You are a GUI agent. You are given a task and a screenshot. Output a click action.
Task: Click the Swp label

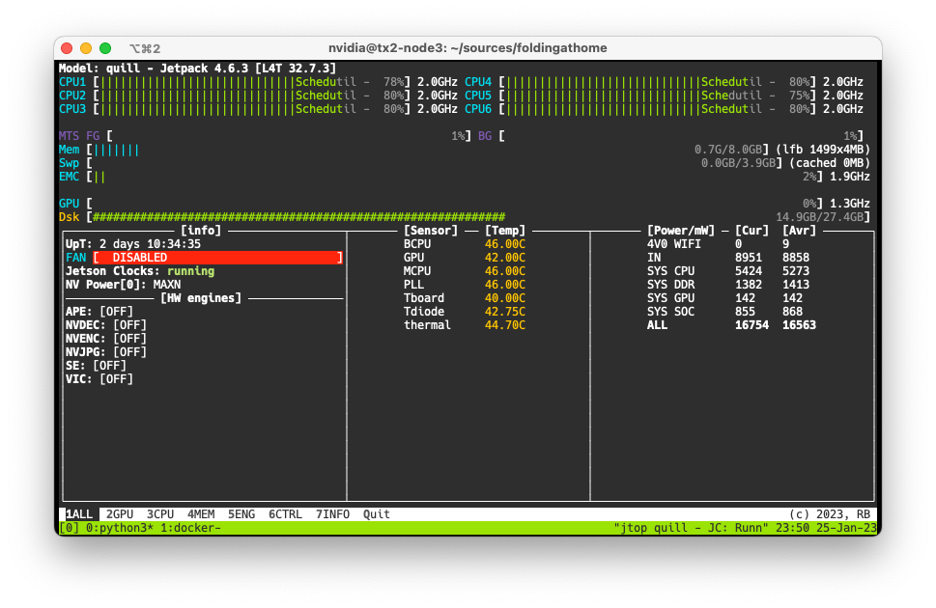click(x=69, y=163)
